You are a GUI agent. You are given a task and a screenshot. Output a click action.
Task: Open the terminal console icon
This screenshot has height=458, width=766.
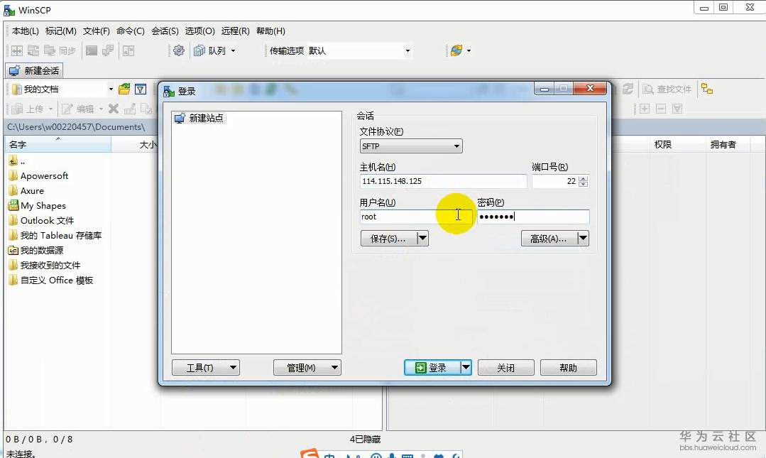coord(92,50)
